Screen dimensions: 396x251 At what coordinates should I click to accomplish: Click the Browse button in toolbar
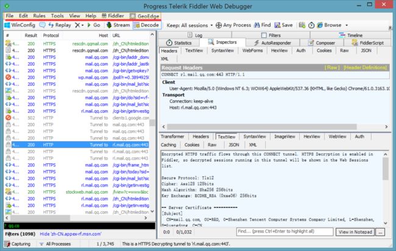click(330, 25)
